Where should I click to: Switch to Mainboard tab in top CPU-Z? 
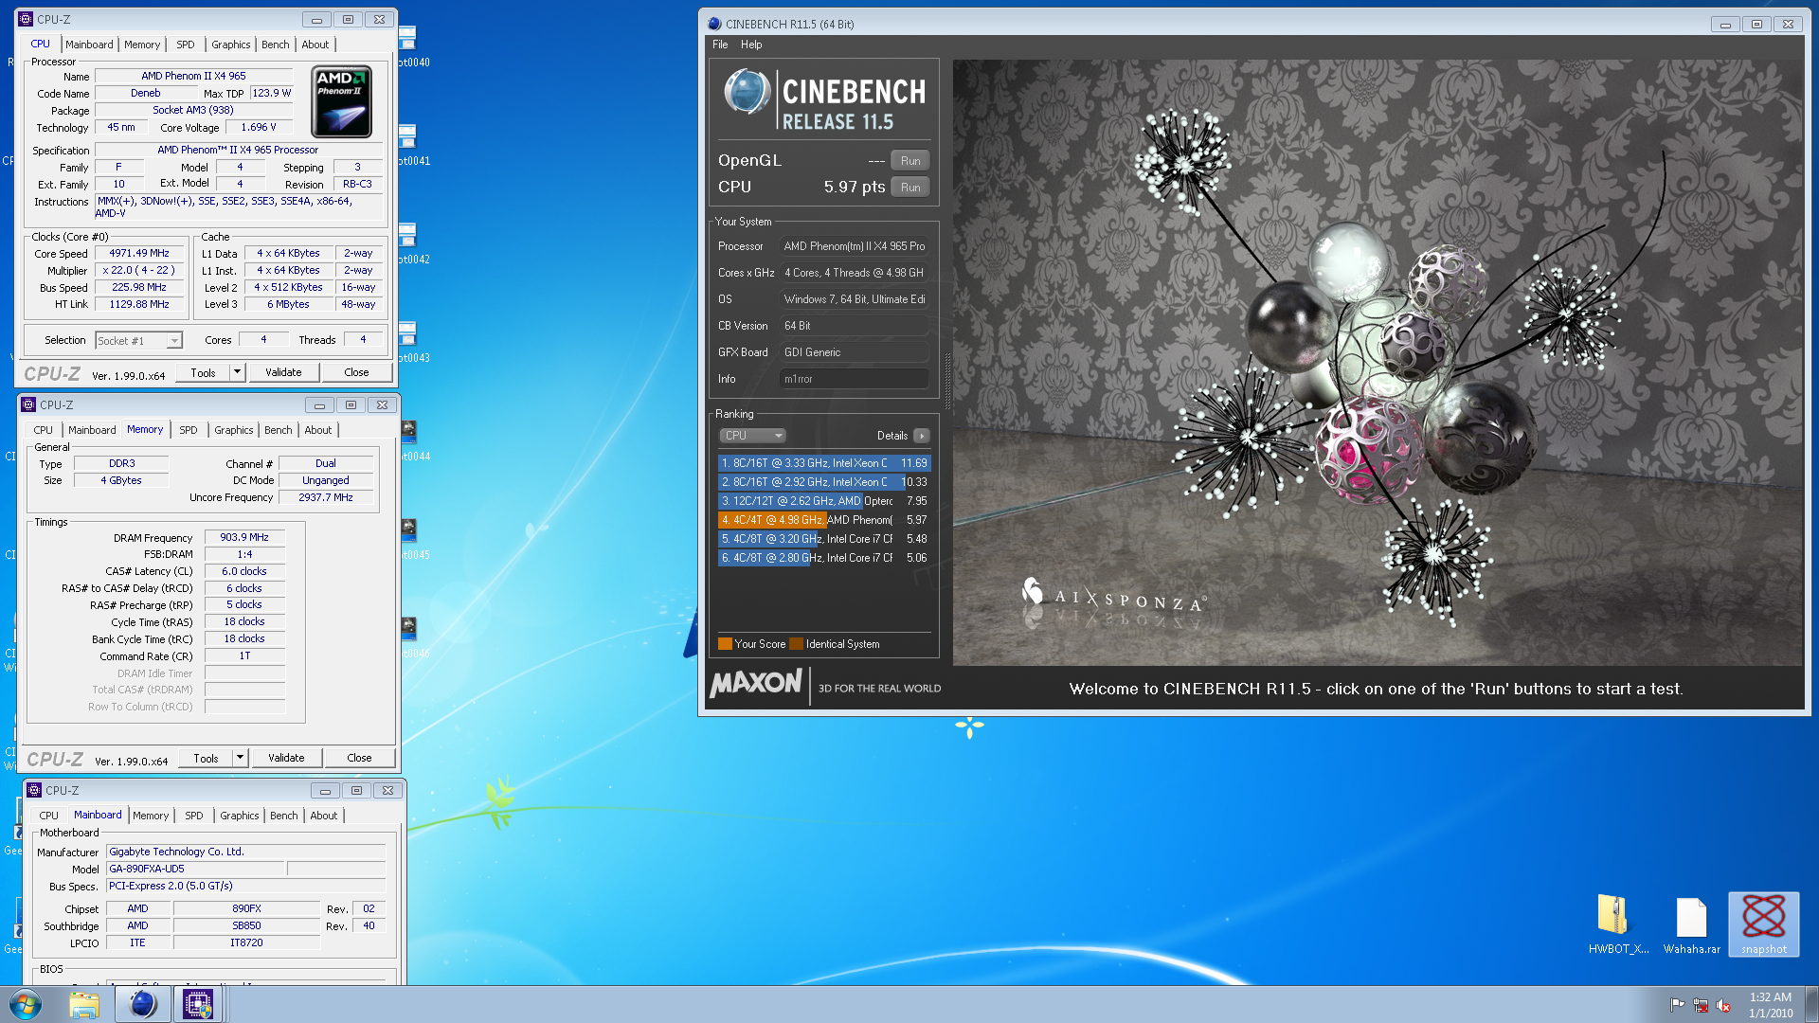click(x=89, y=45)
